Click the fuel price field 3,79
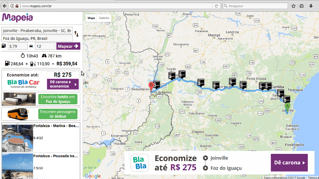 click(x=17, y=46)
